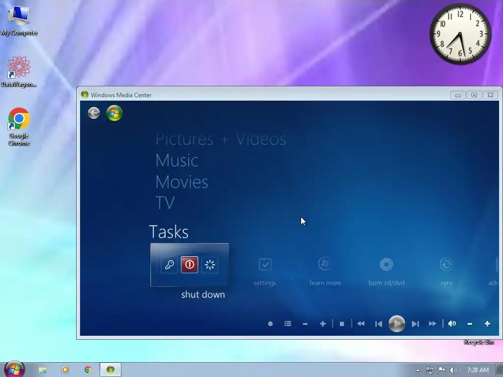Image resolution: width=503 pixels, height=377 pixels.
Task: Click the network tray icon
Action: [429, 370]
